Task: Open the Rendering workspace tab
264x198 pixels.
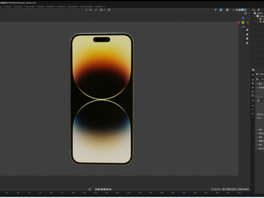Action: [x=61, y=7]
